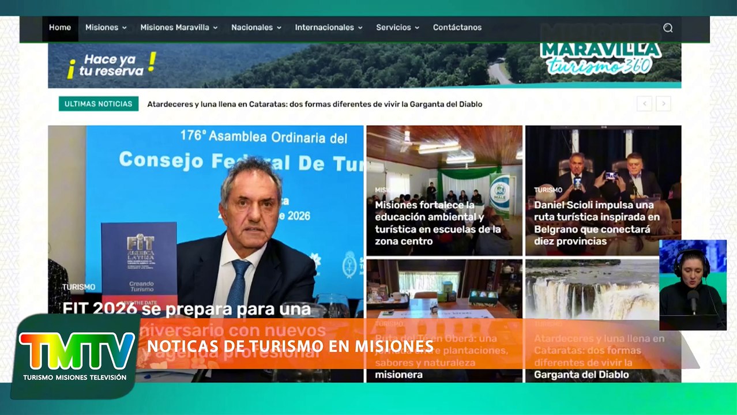Show next headline in Ultimas Noticias ticker
Screen dimensions: 737x415
(x=664, y=104)
